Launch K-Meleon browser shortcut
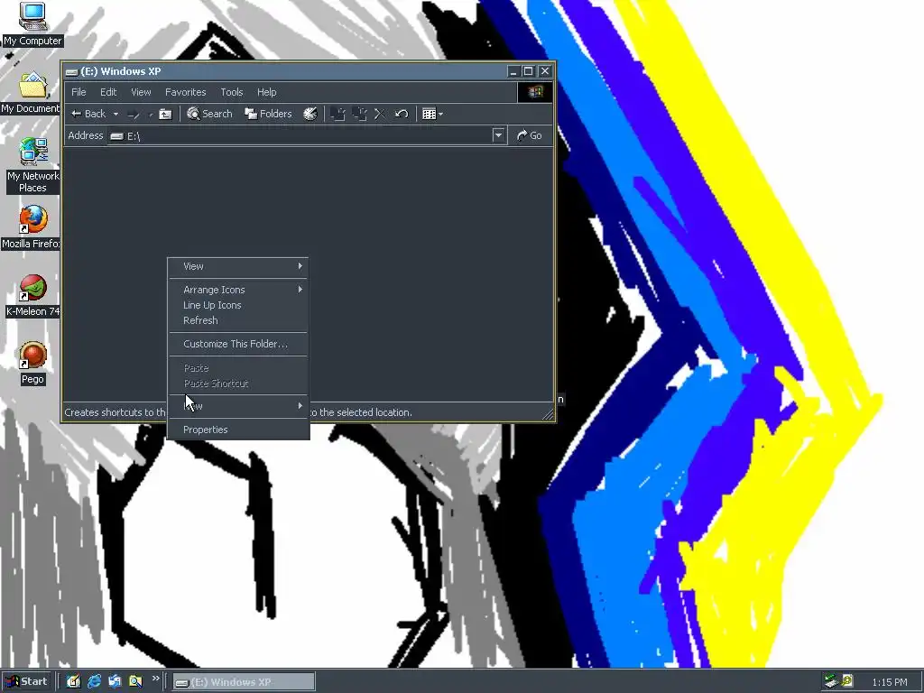Screen dimensions: 924x693 pyautogui.click(x=32, y=296)
